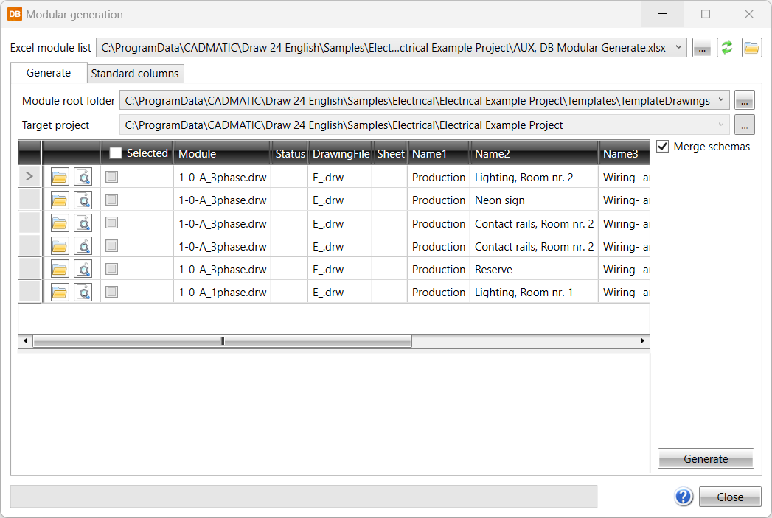The width and height of the screenshot is (772, 518).
Task: Click the horizontal scrollbar thumb of the table
Action: [222, 341]
